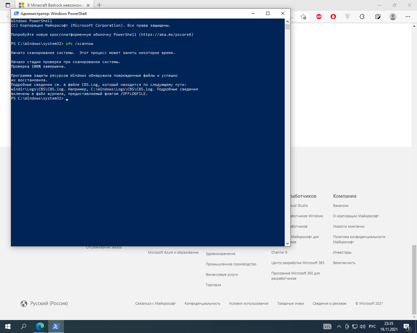The width and height of the screenshot is (417, 333).
Task: Add page to favorites star icon
Action: 303,17
